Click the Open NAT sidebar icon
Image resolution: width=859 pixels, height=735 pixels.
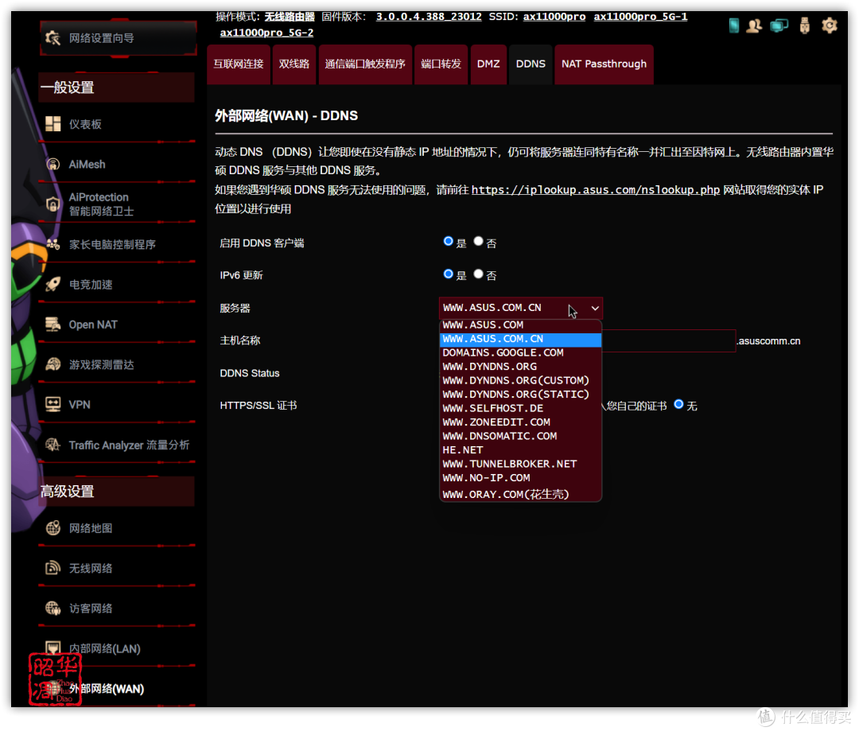coord(53,325)
